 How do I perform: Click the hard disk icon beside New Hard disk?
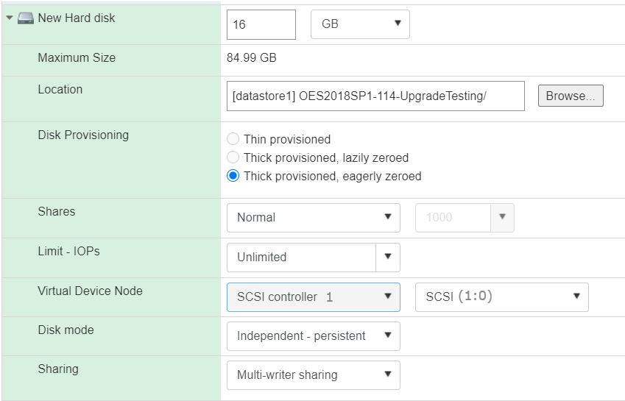[26, 18]
